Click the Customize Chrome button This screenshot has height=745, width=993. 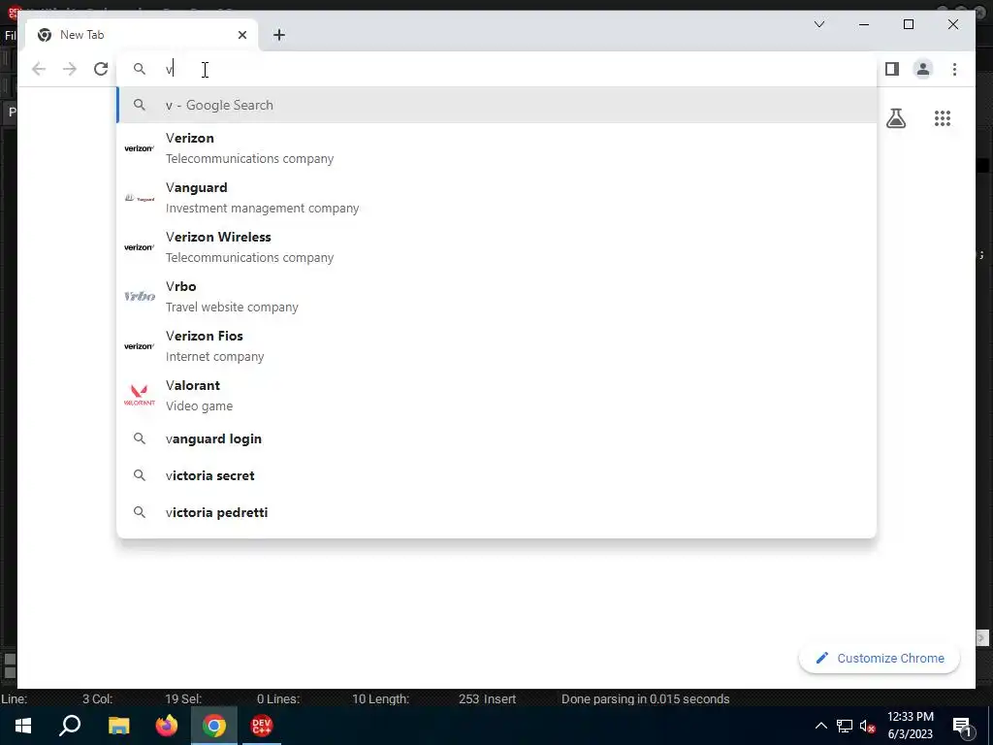tap(879, 659)
